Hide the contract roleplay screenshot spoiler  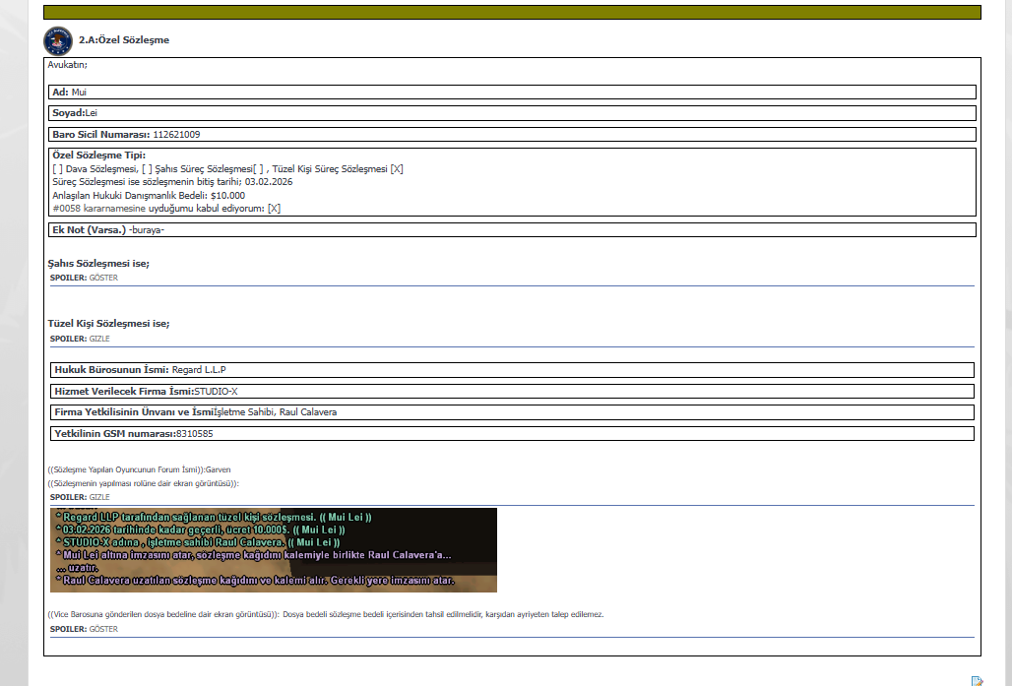[99, 497]
